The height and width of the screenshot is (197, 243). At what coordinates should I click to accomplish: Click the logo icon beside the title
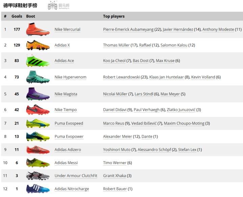pos(53,5)
